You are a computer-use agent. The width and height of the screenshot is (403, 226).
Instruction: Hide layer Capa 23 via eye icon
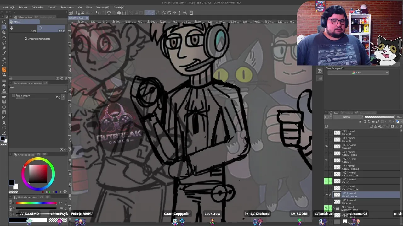[326, 147]
